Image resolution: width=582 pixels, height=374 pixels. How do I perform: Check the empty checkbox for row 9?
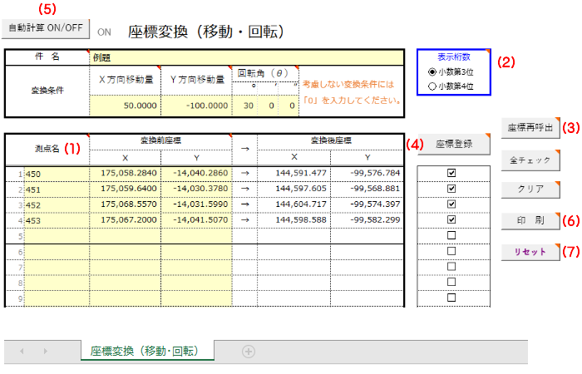tap(451, 298)
